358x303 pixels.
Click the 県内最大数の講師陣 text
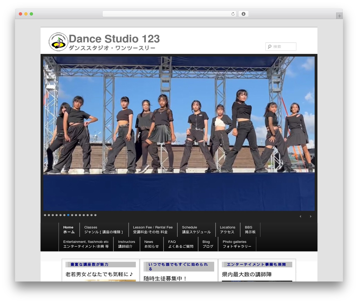(247, 274)
